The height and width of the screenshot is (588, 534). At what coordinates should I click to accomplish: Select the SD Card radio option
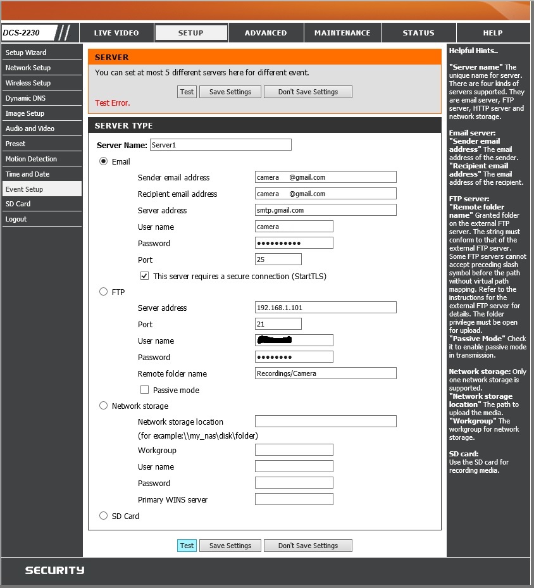pos(104,516)
